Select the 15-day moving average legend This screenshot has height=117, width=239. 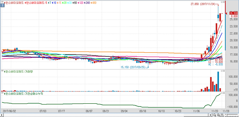tap(59, 3)
